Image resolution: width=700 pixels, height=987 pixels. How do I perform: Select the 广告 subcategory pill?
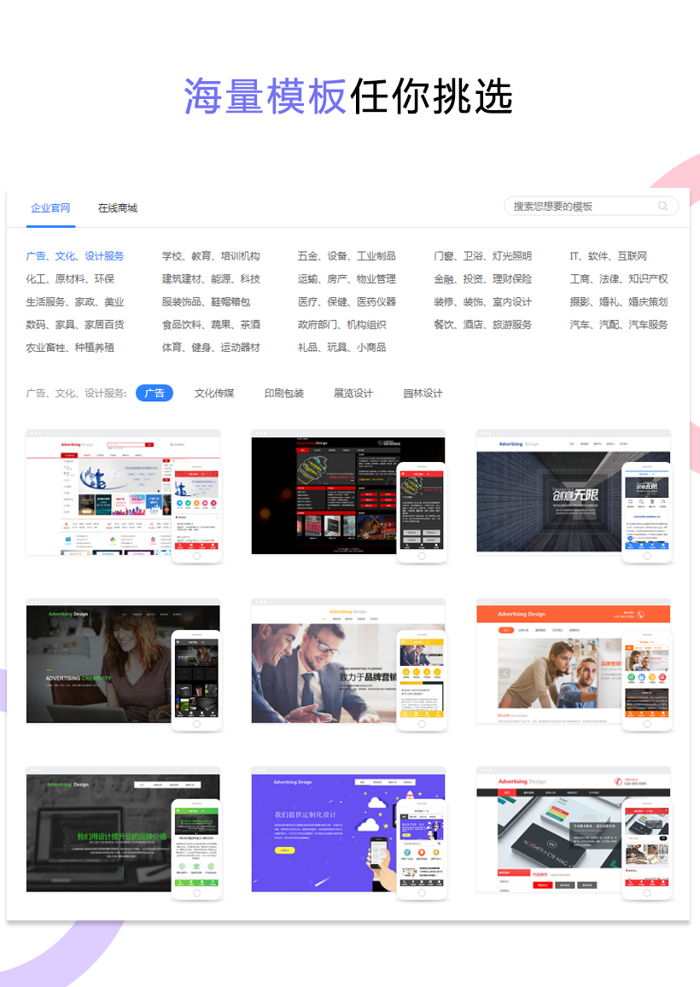pos(155,393)
